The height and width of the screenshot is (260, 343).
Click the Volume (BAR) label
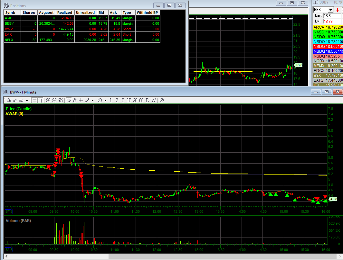coord(18,221)
